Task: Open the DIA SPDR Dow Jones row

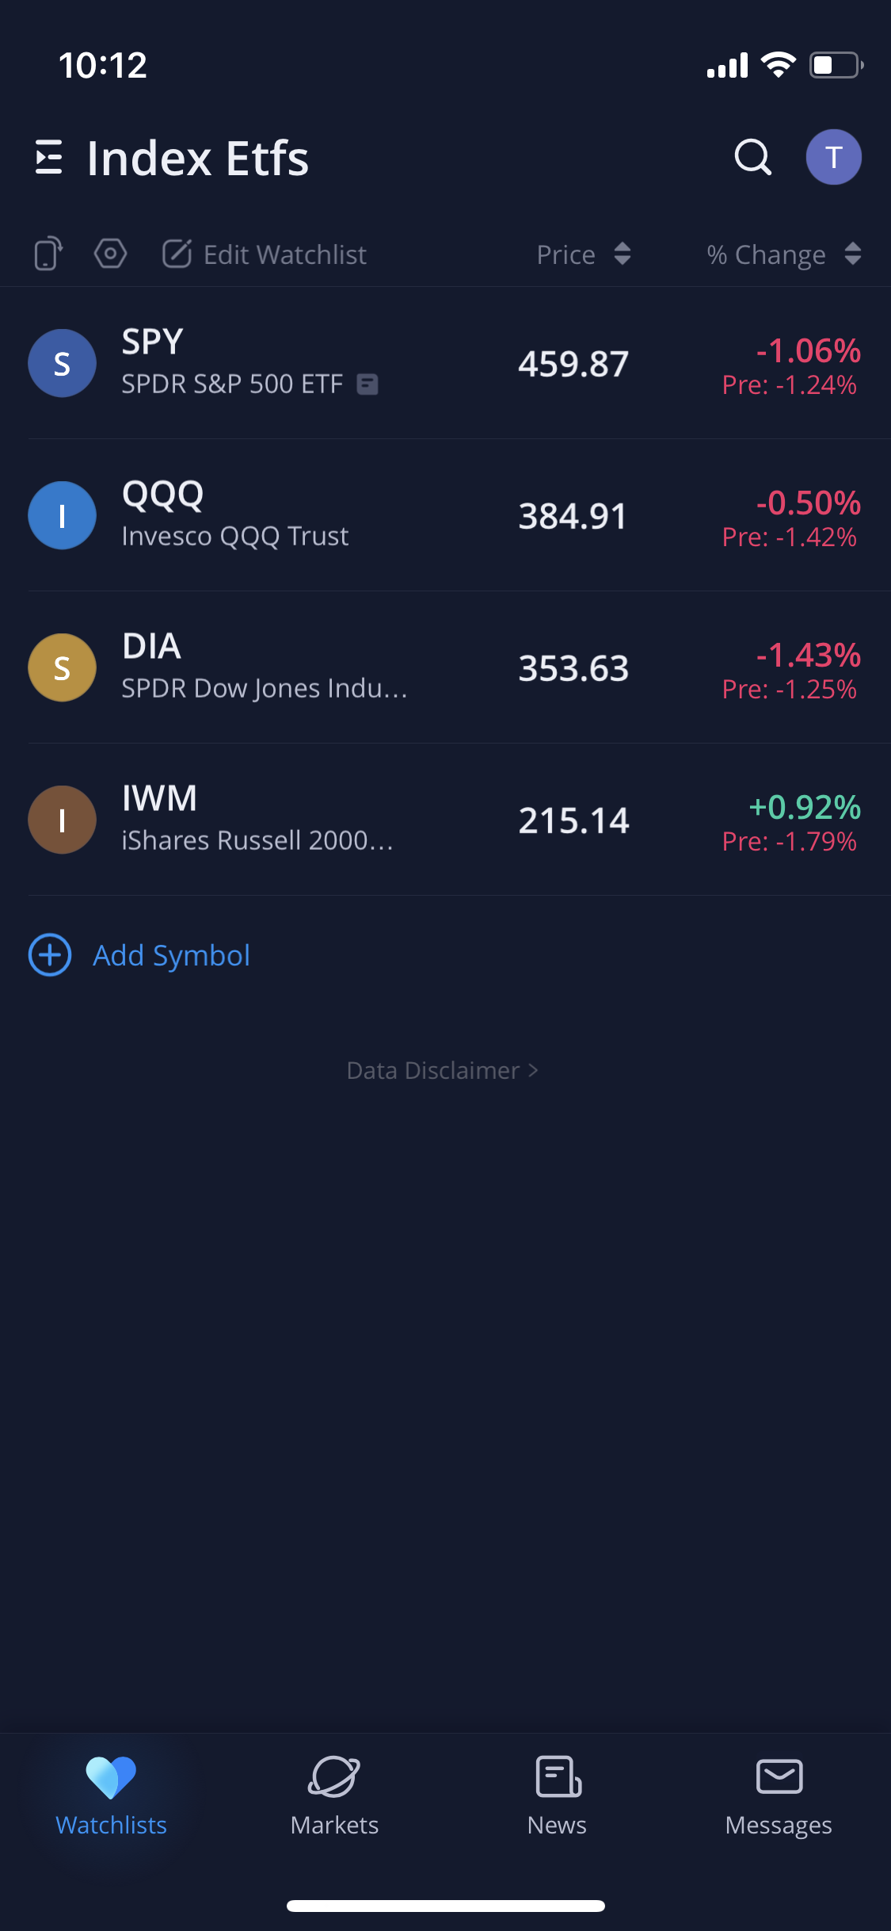Action: coord(317,667)
